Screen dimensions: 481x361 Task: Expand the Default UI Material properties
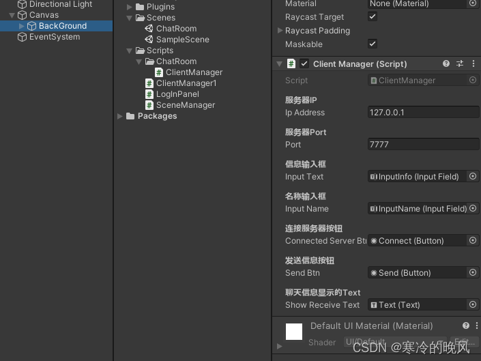(x=279, y=346)
